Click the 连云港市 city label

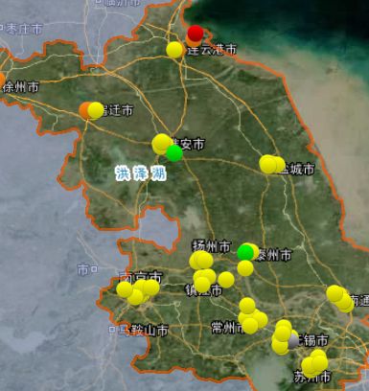212,50
